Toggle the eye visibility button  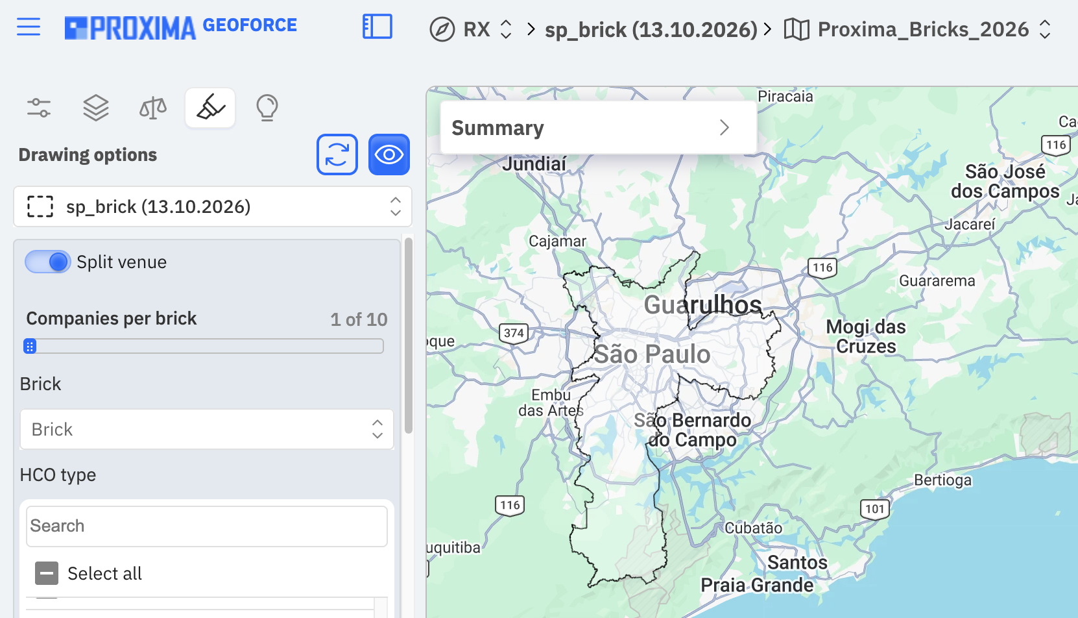point(389,154)
